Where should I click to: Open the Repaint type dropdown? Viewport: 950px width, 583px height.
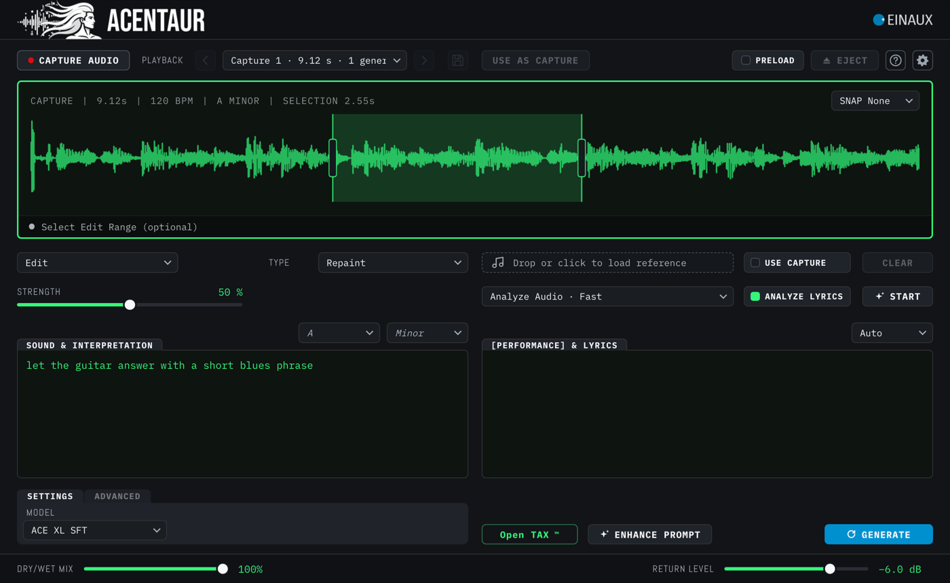click(393, 262)
